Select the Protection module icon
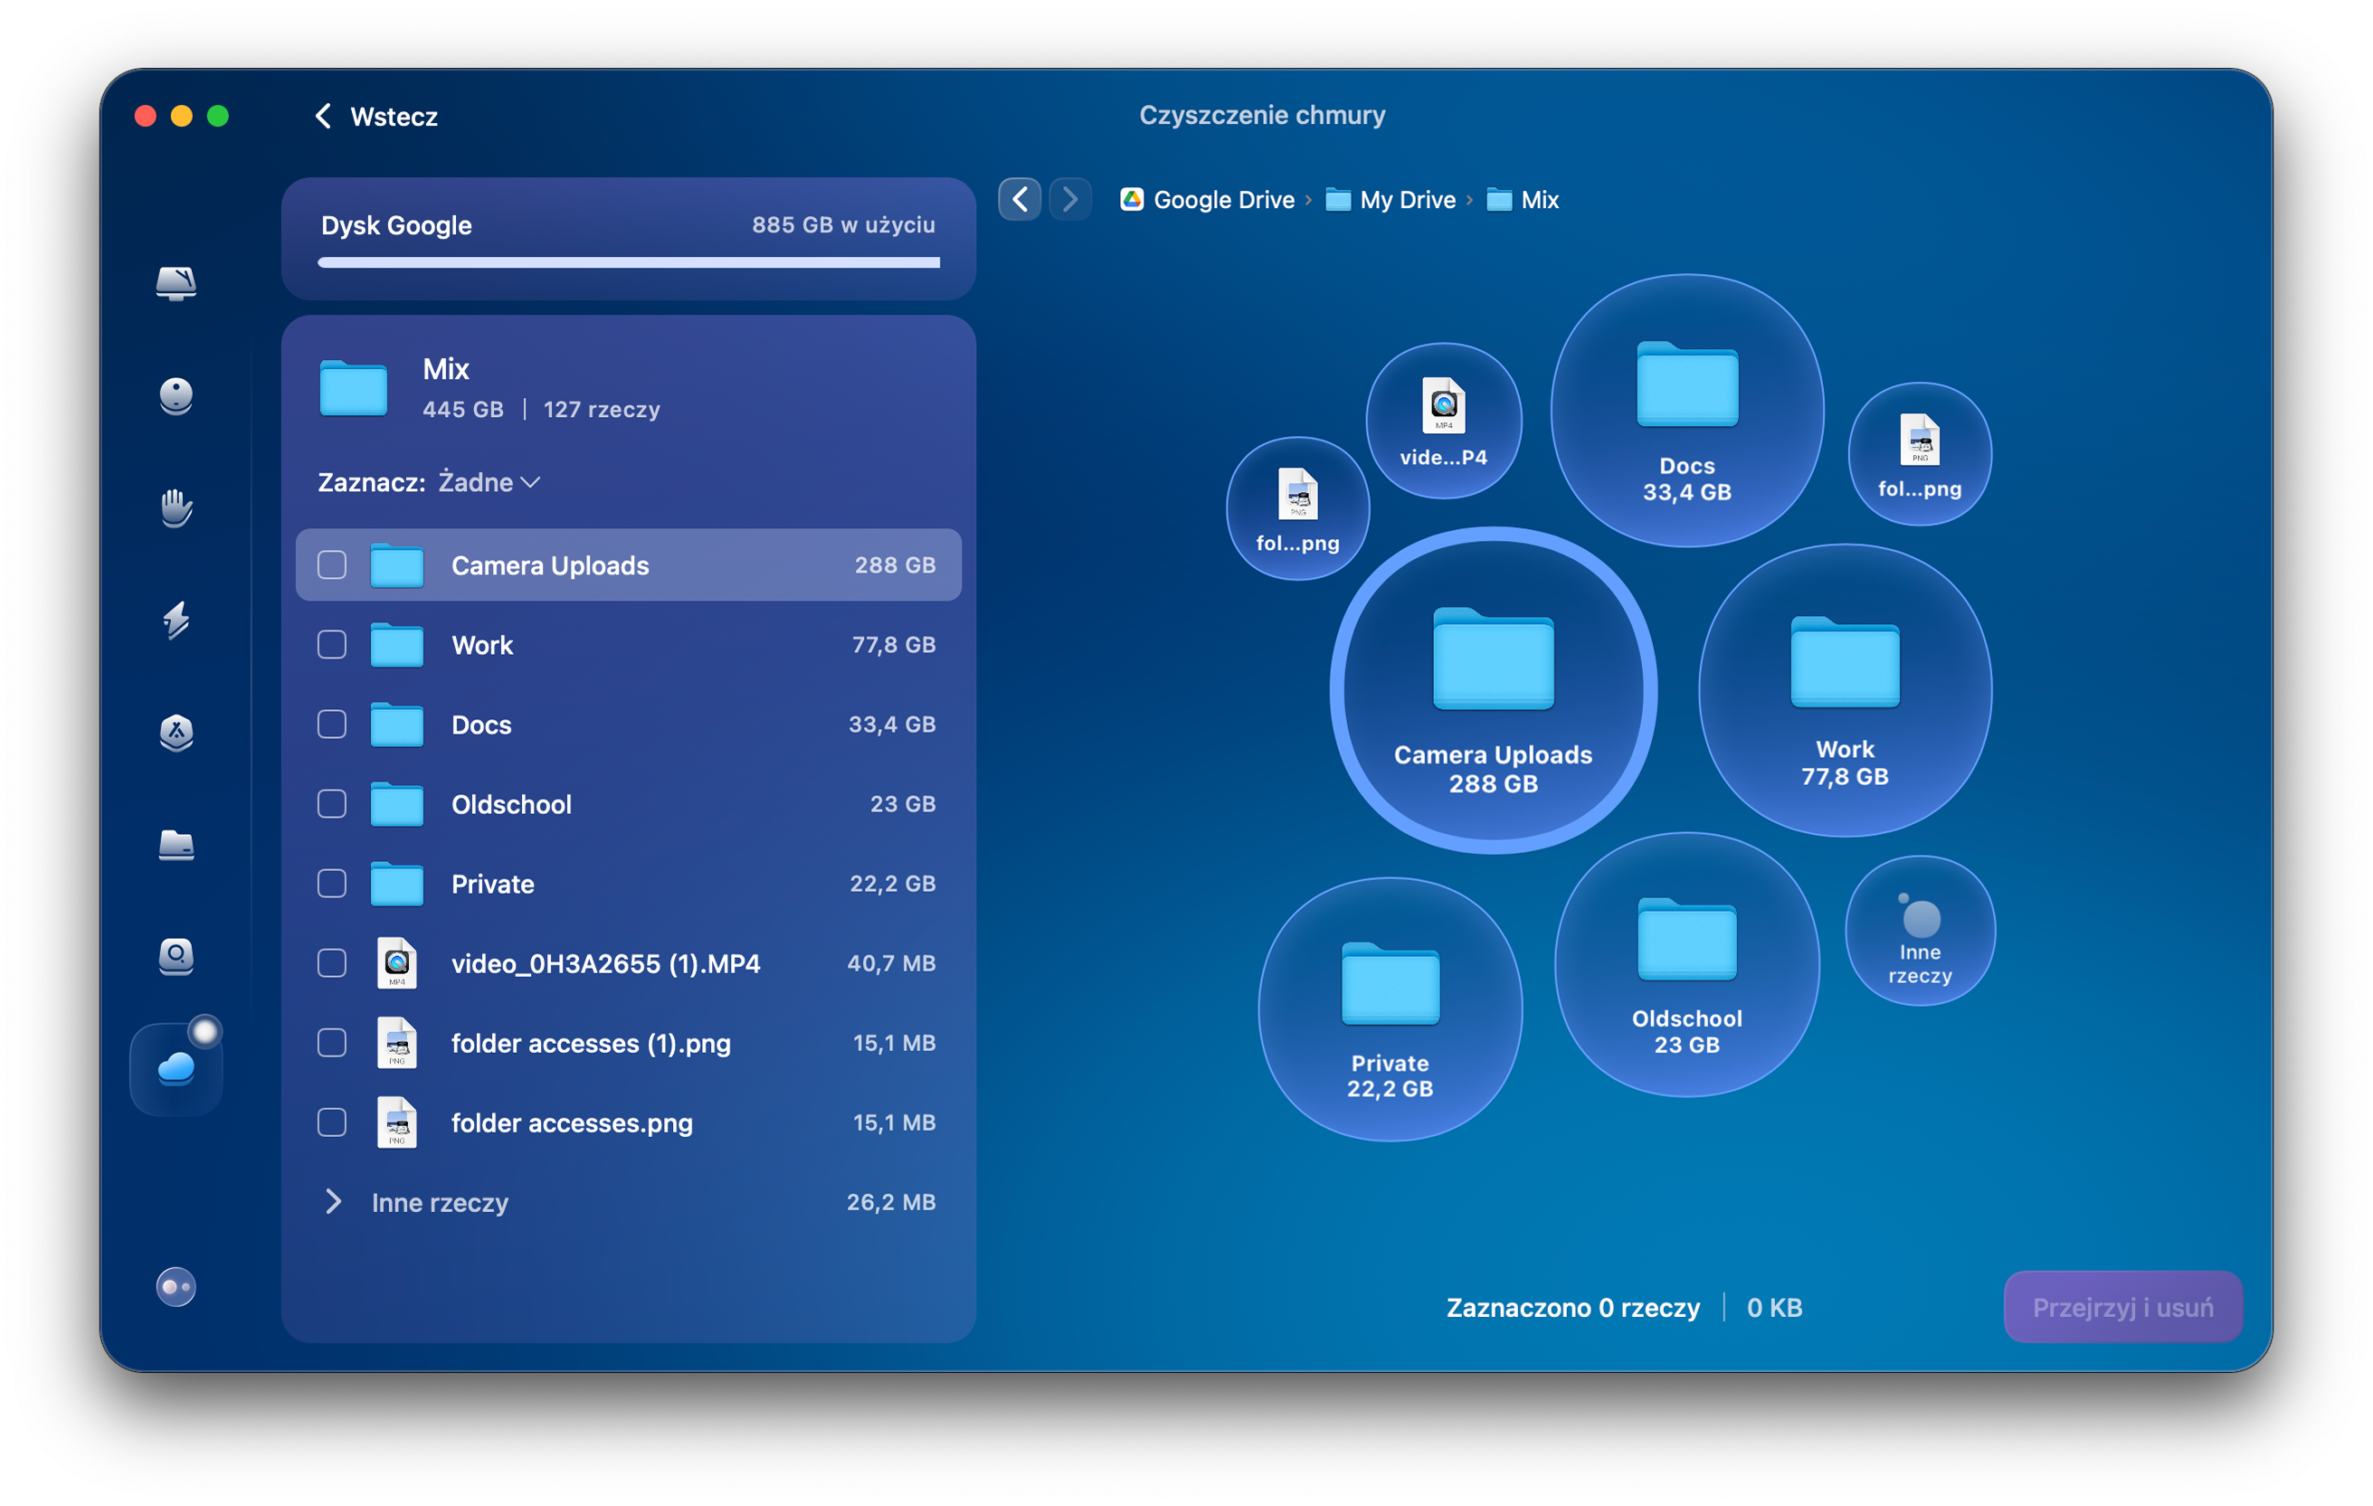 176,396
